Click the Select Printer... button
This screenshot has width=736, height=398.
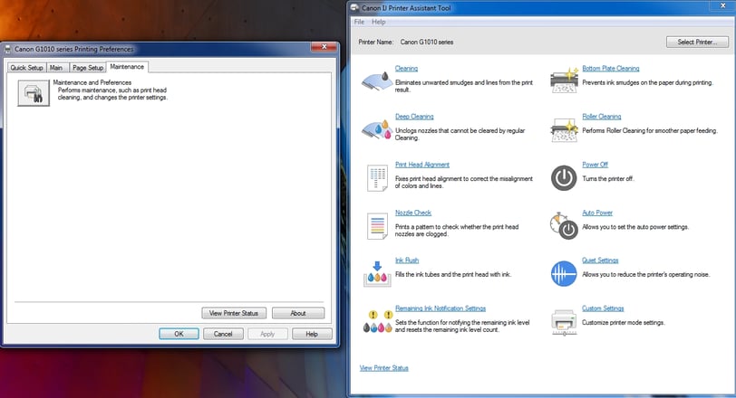click(697, 43)
